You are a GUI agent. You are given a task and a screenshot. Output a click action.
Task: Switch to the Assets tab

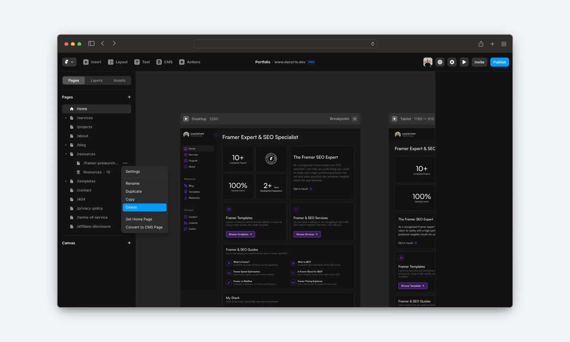(119, 80)
